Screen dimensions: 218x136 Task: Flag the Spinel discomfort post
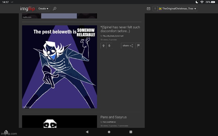138,46
